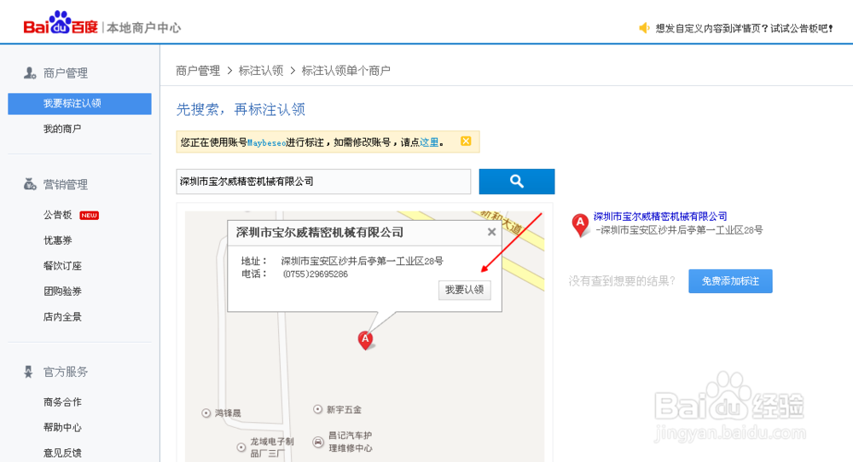This screenshot has height=462, width=853.
Task: Click the NEW badge beside 公告板
Action: 90,216
